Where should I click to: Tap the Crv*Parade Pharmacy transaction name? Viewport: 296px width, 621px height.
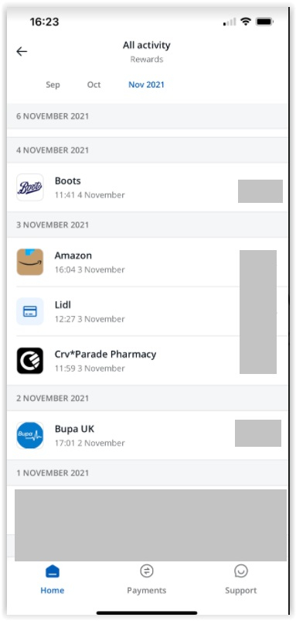(105, 354)
